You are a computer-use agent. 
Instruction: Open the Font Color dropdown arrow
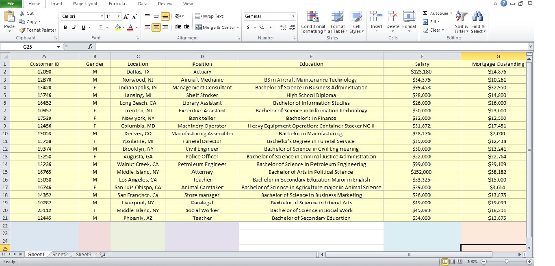(x=136, y=27)
